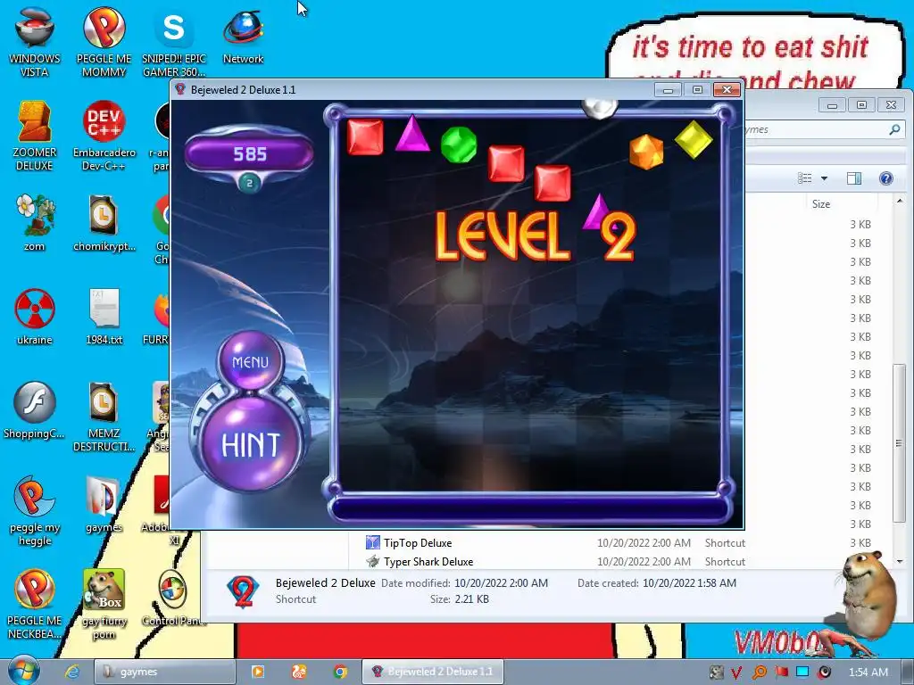Open Explorer help button
This screenshot has height=685, width=914.
coord(885,178)
